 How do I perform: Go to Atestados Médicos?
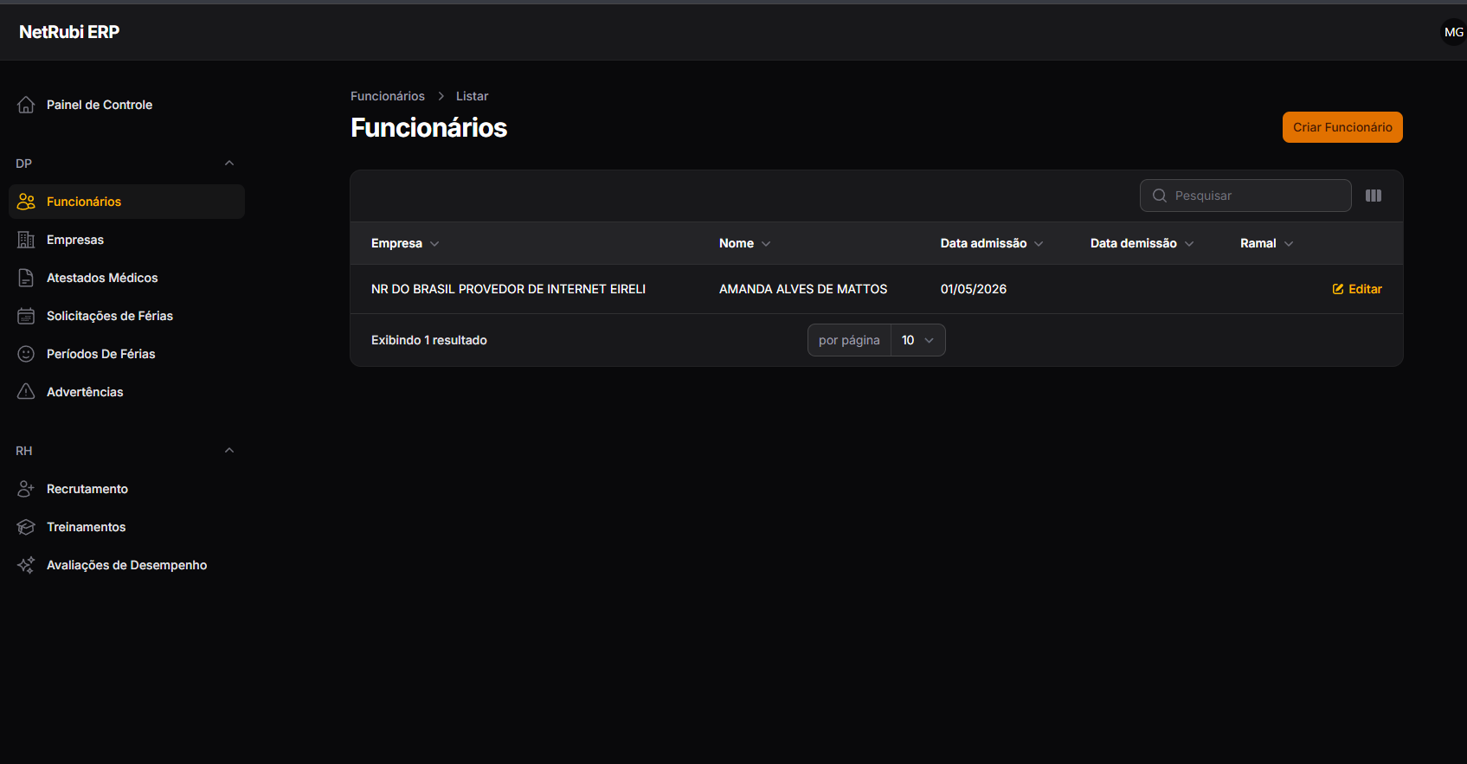point(126,278)
